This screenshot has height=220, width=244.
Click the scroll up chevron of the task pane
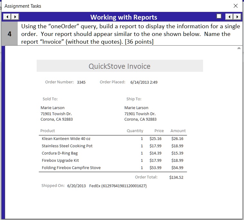pyautogui.click(x=239, y=48)
